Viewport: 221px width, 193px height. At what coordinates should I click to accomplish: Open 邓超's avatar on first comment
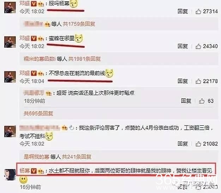[10, 7]
